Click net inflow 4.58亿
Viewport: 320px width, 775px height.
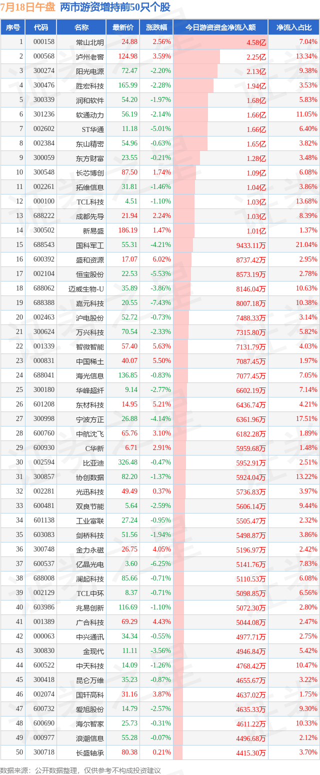256,42
